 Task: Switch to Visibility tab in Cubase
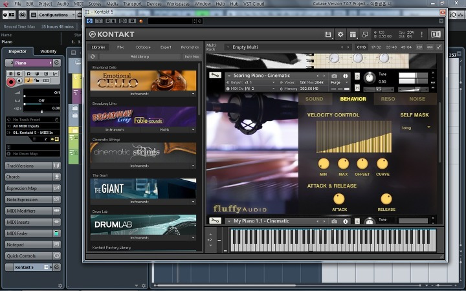pos(48,51)
